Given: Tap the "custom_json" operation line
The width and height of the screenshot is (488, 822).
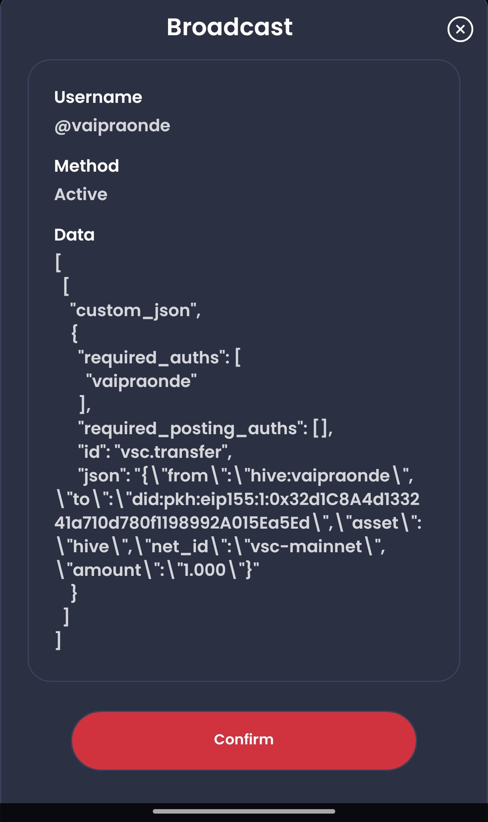Looking at the screenshot, I should click(x=135, y=311).
